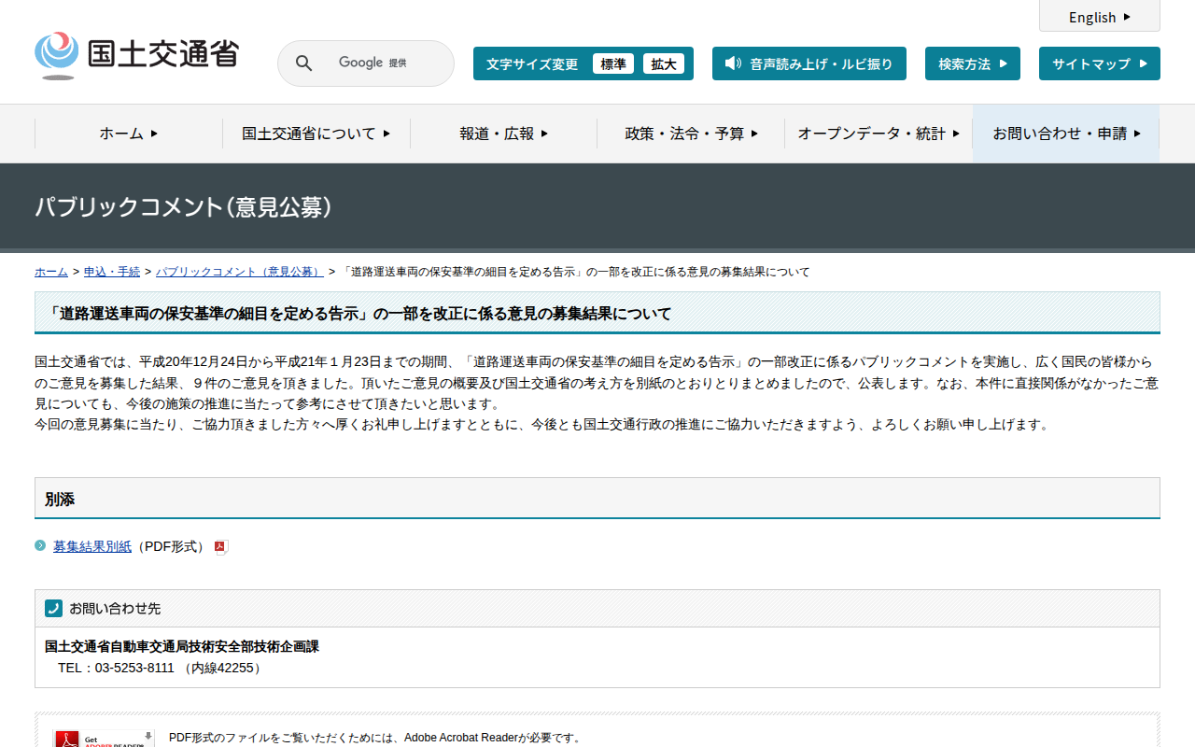1195x747 pixels.
Task: Expand the 国土交通省について menu
Action: click(x=316, y=134)
